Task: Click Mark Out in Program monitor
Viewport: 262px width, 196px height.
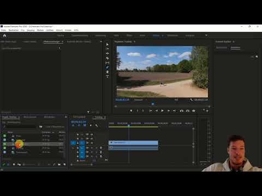Action: pos(143,111)
